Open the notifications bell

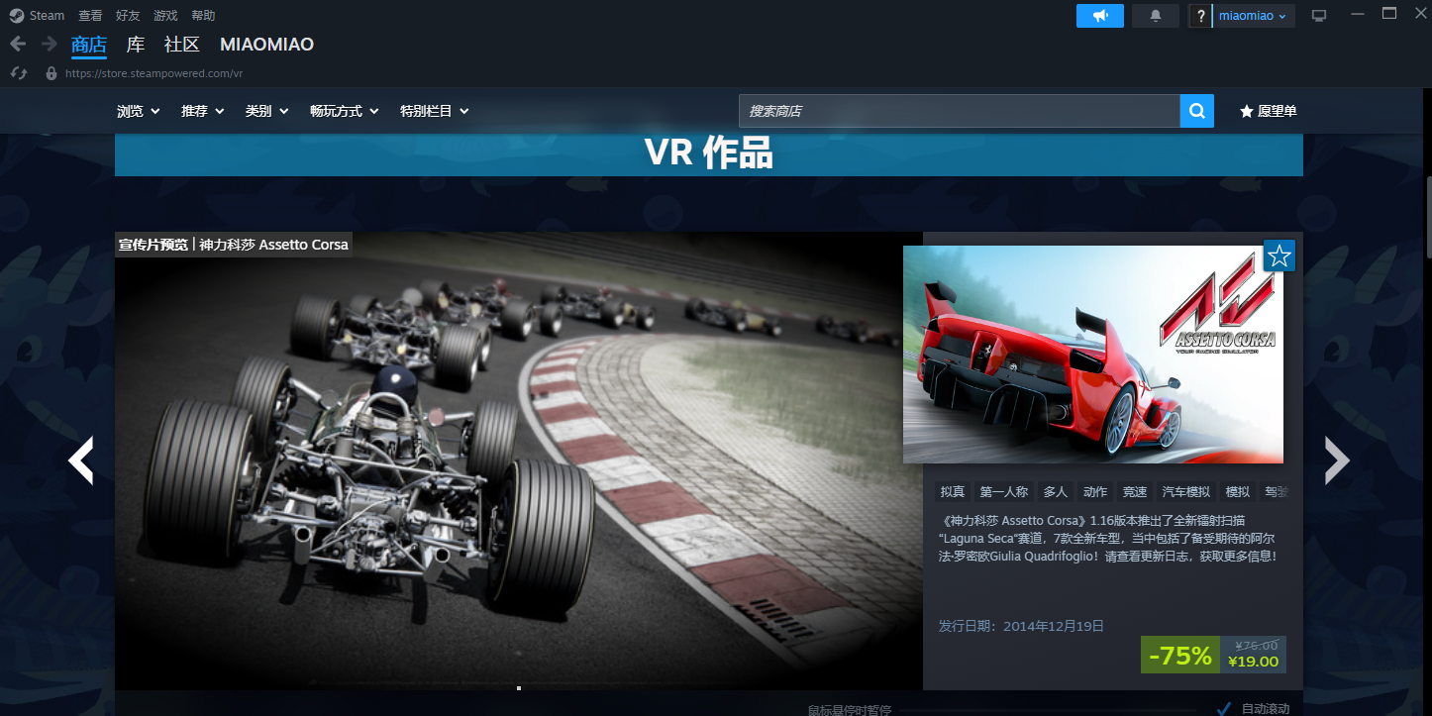tap(1156, 15)
